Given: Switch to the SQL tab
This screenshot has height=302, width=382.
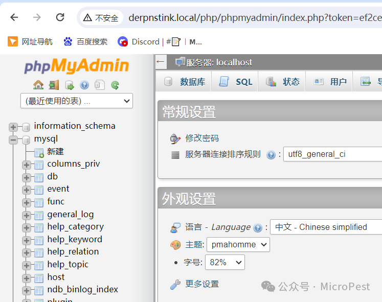Looking at the screenshot, I should pyautogui.click(x=235, y=82).
